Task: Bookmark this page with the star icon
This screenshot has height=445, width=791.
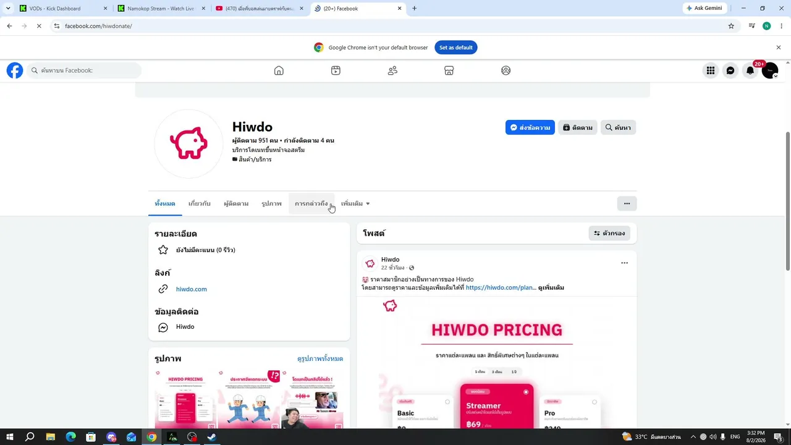Action: point(731,26)
